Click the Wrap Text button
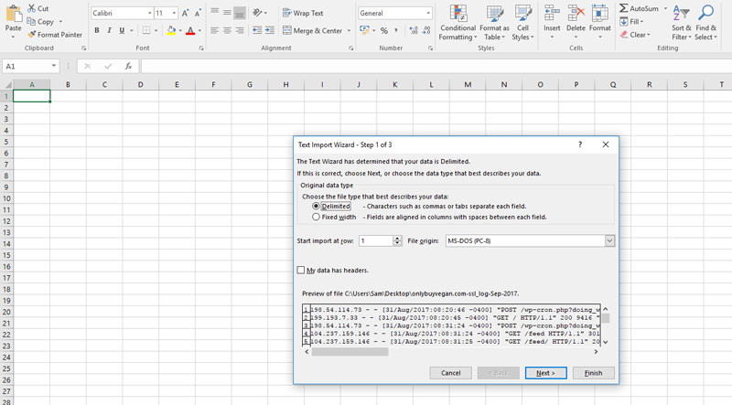This screenshot has width=732, height=405. [x=301, y=14]
